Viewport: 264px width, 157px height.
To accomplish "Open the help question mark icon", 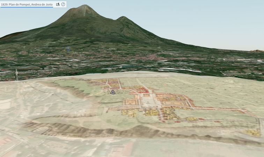I will [63, 5].
